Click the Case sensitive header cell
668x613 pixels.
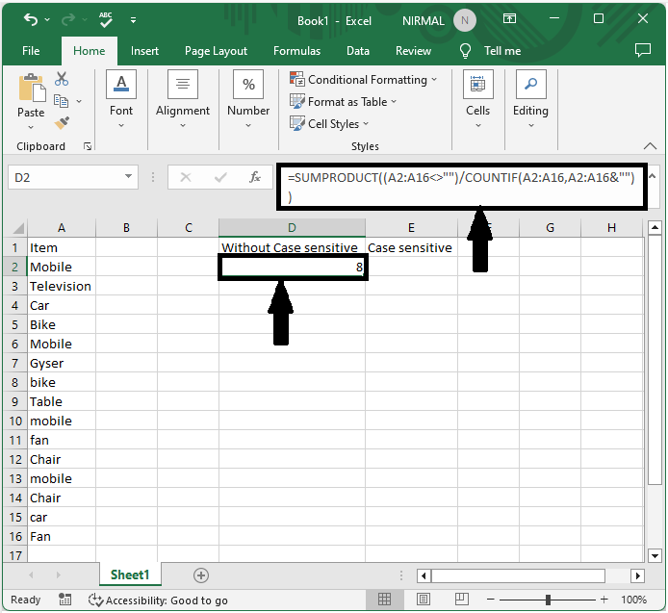411,247
